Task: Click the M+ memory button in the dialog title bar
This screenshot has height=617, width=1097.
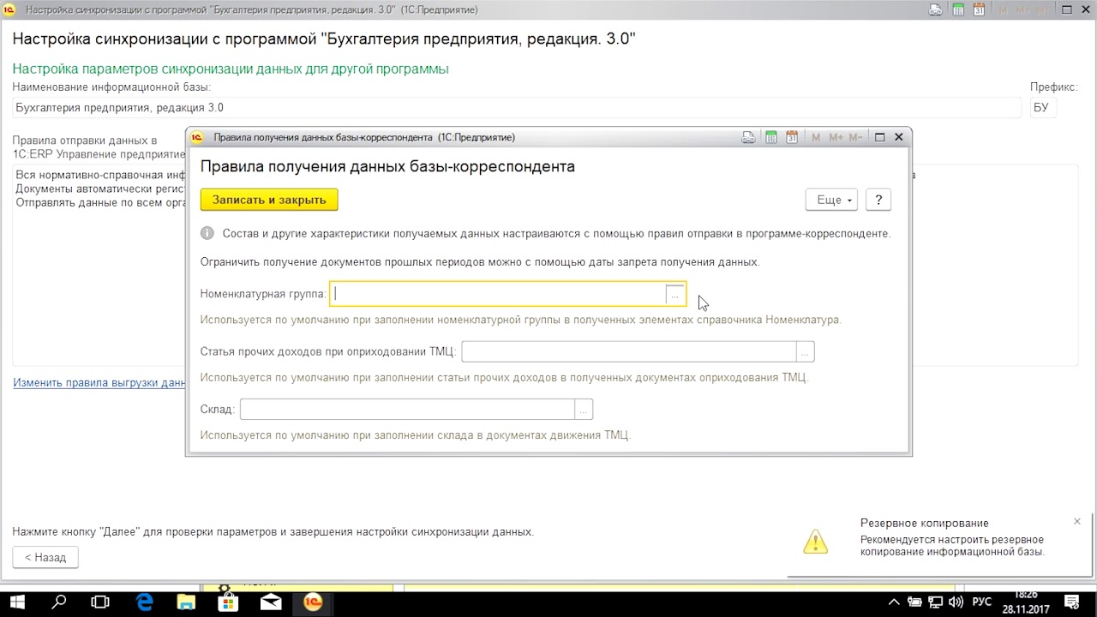Action: tap(836, 137)
